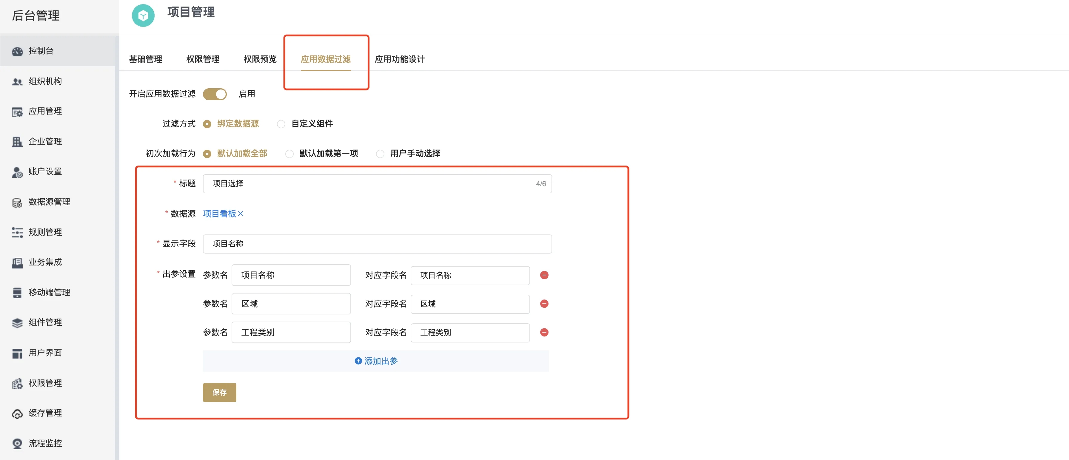
Task: Switch to the 应用功能设计 tab
Action: pos(399,59)
